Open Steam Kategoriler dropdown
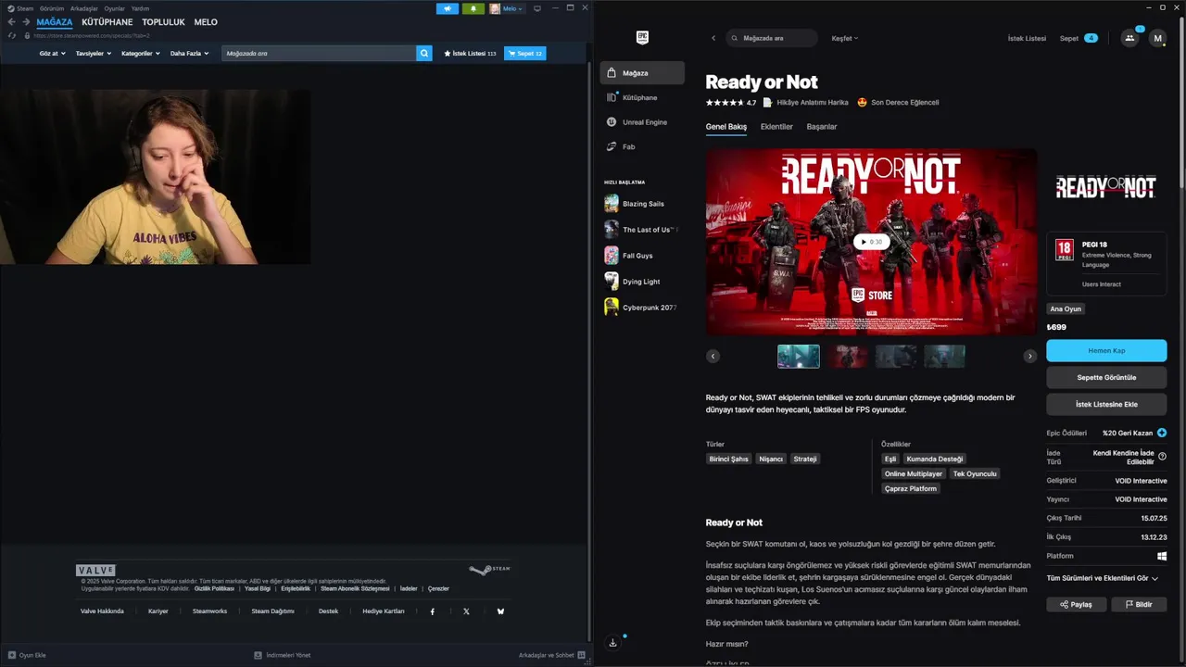The height and width of the screenshot is (667, 1186). pos(141,54)
